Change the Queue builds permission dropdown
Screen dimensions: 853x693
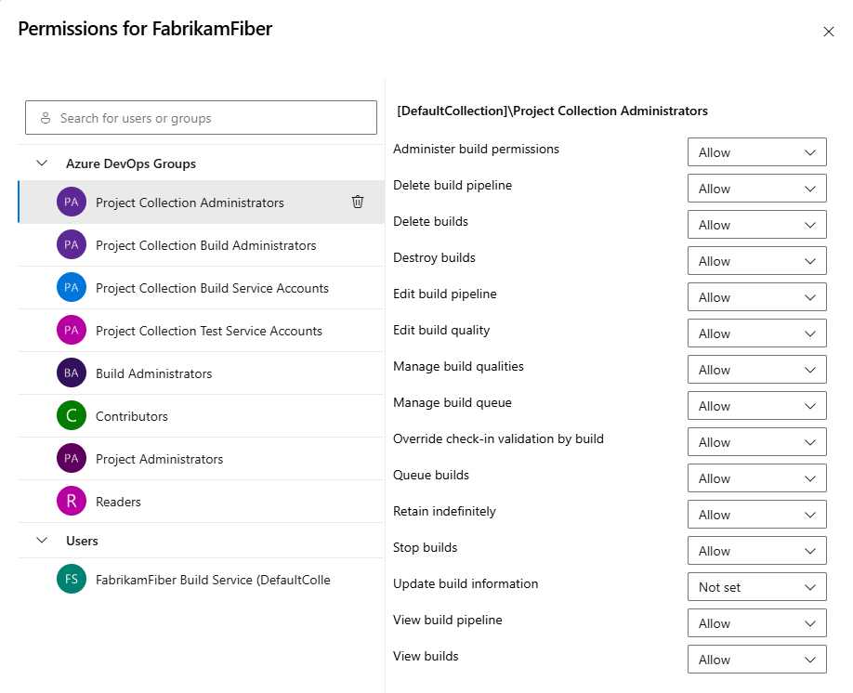756,478
